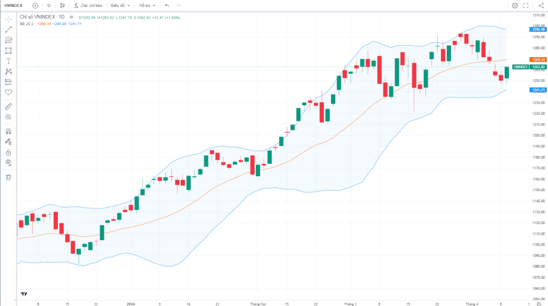Image resolution: width=548 pixels, height=306 pixels.
Task: Click the 1200.00 price axis value
Action: 539,136
